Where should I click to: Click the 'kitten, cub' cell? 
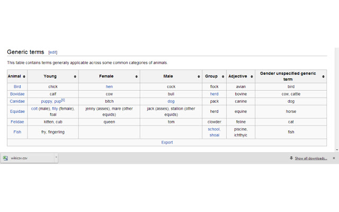coord(53,122)
